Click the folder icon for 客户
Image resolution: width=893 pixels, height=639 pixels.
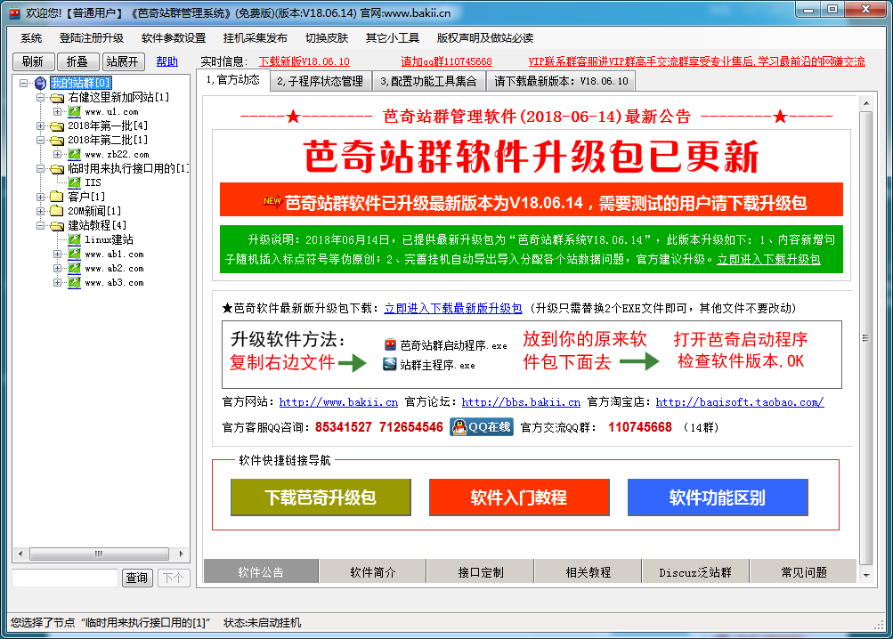[x=57, y=197]
